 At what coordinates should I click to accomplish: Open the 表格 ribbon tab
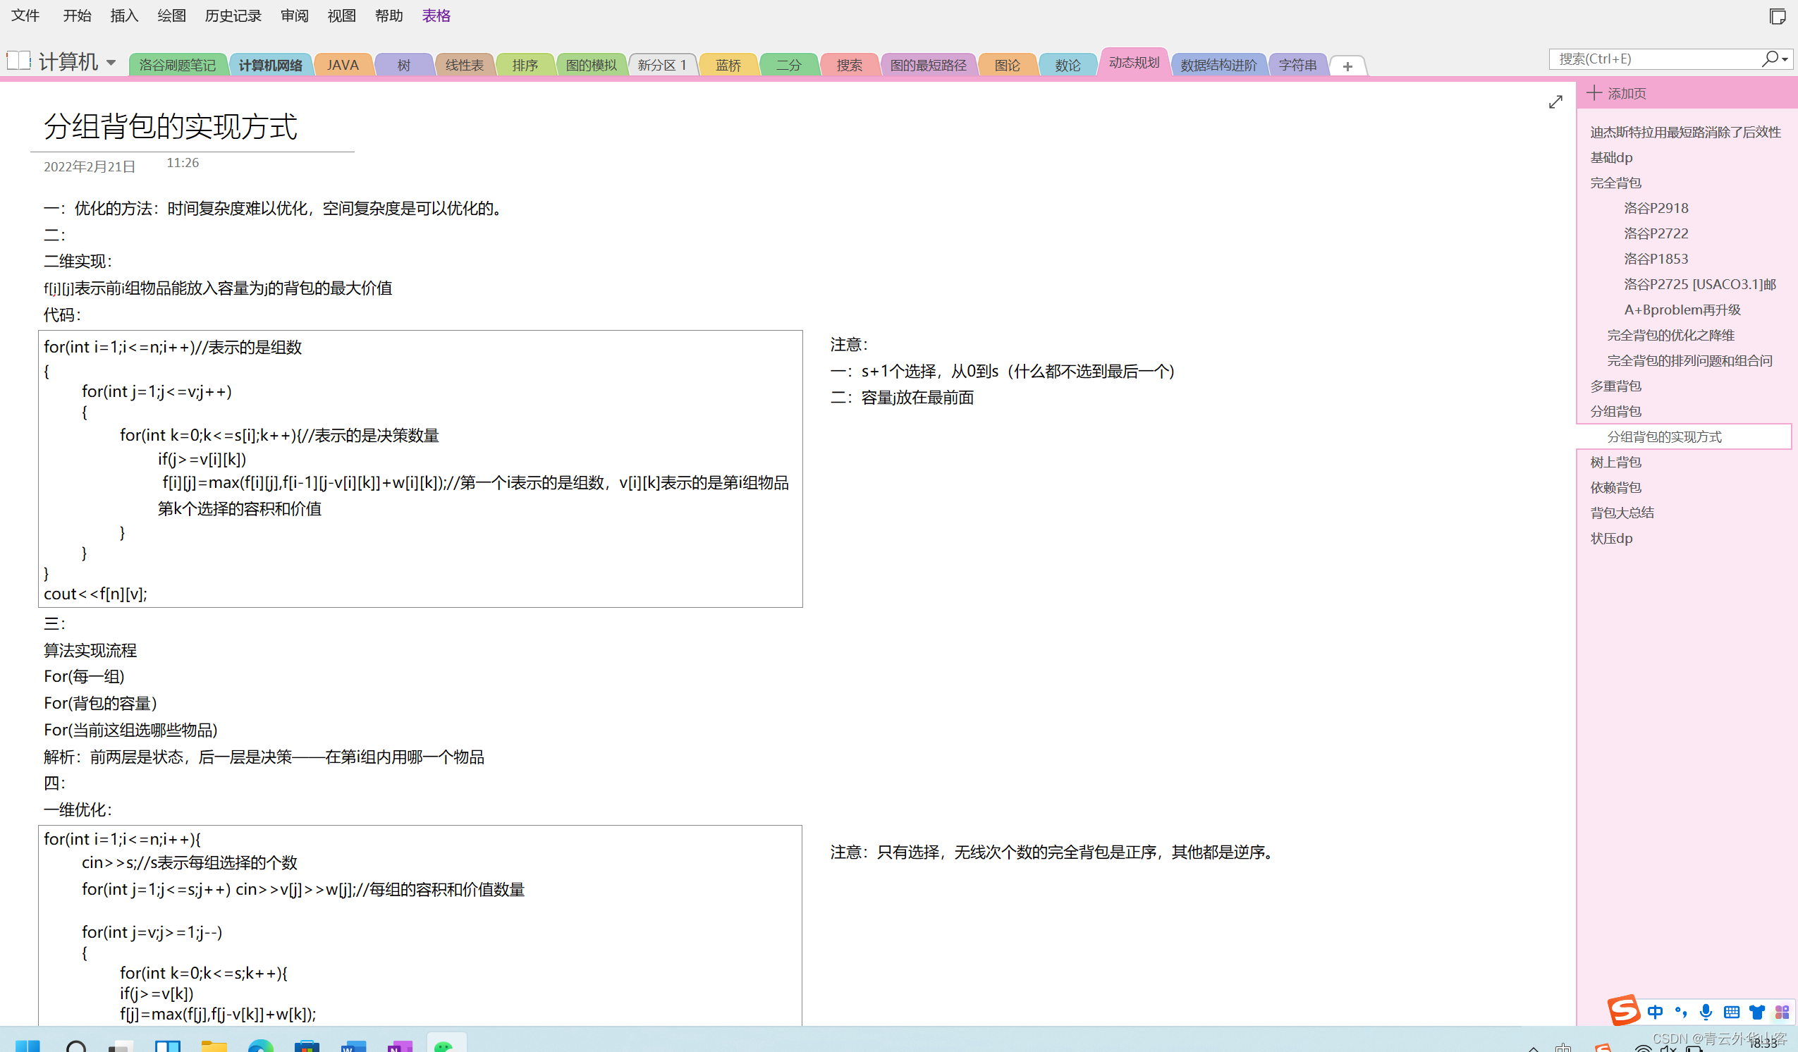click(x=436, y=16)
